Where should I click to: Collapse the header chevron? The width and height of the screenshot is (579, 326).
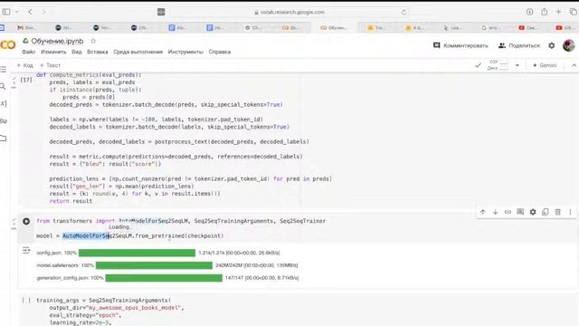574,65
